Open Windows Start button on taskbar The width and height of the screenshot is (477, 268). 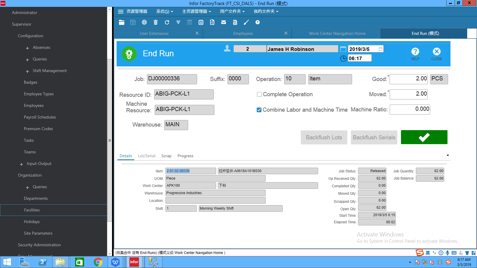(7, 262)
